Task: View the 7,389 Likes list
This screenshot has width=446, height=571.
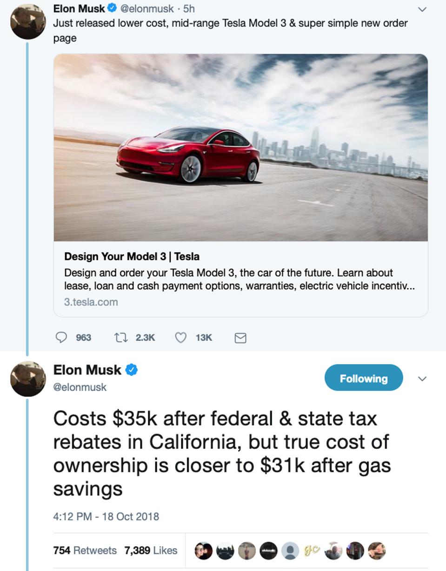Action: point(151,551)
